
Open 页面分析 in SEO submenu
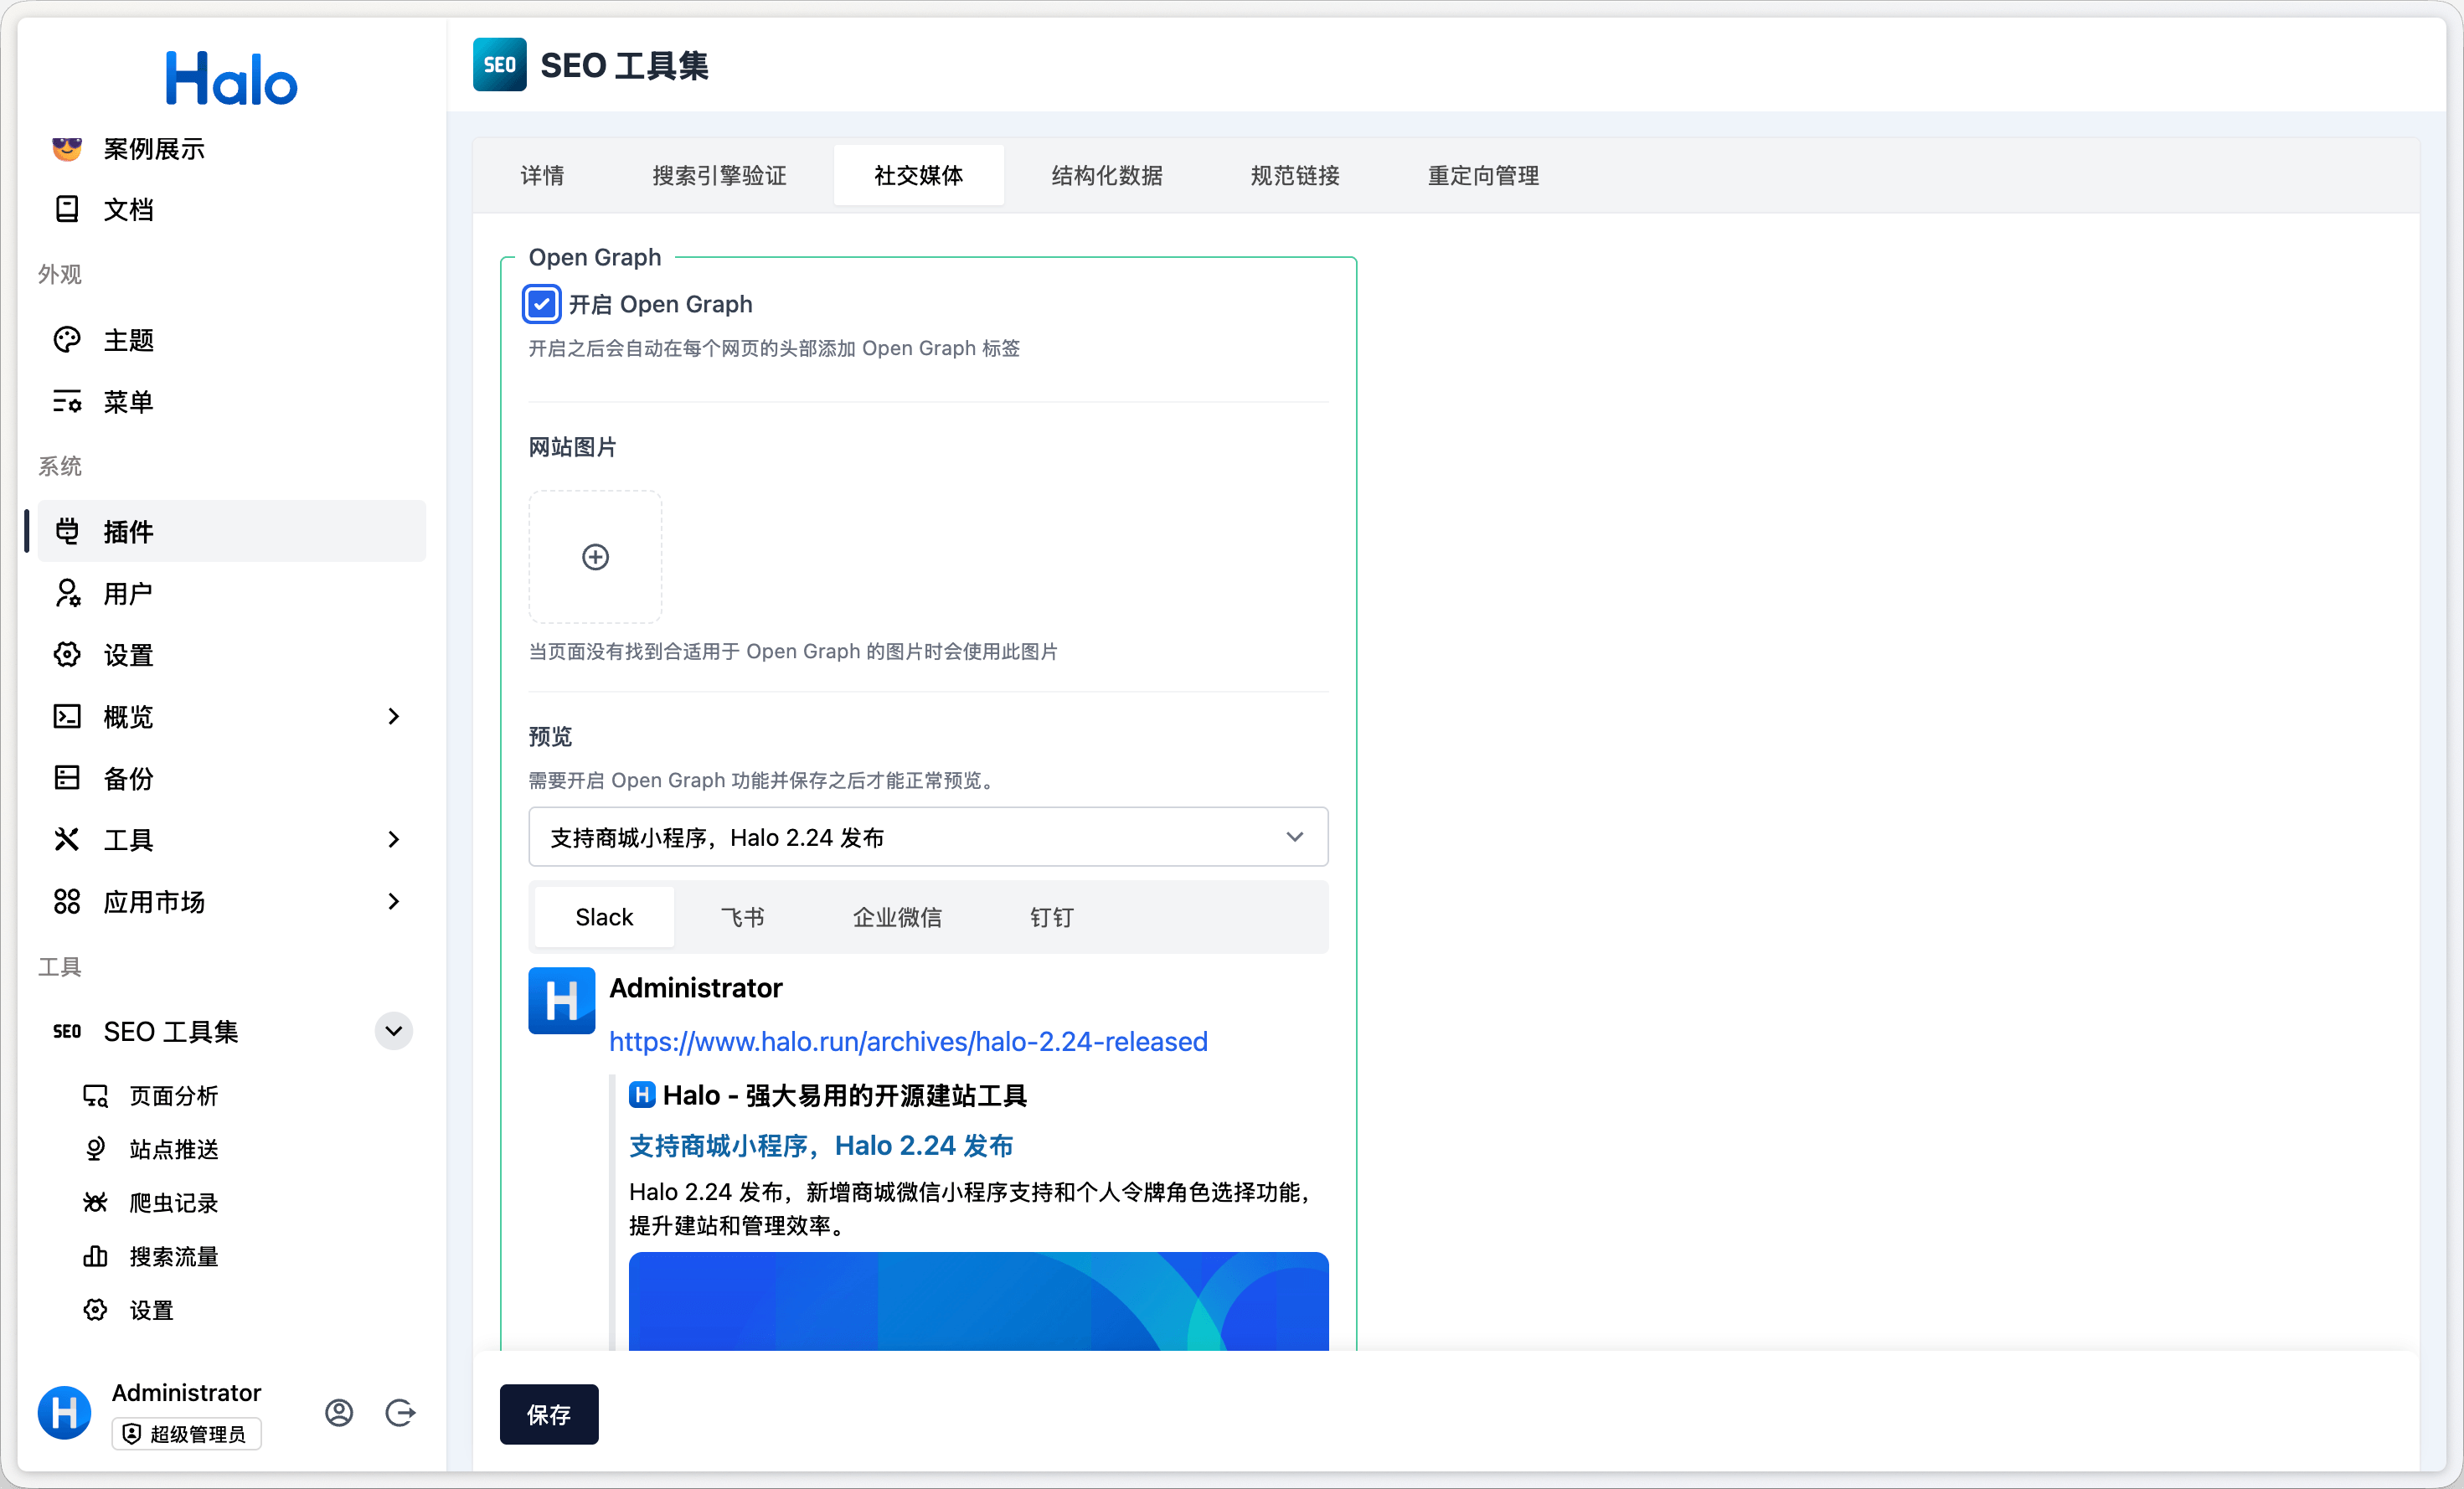pyautogui.click(x=173, y=1096)
